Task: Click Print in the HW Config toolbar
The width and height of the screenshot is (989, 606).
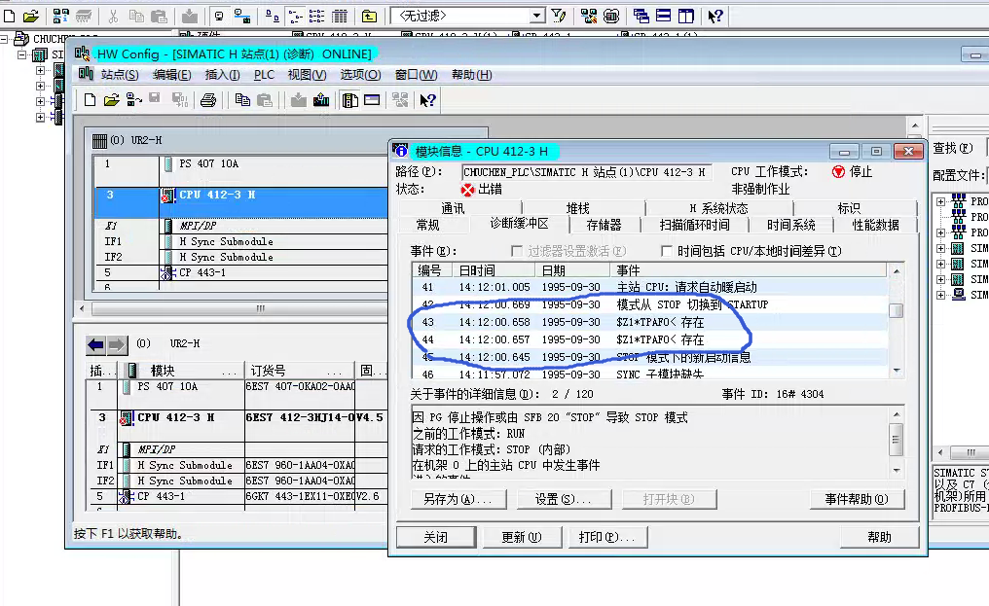Action: tap(208, 99)
